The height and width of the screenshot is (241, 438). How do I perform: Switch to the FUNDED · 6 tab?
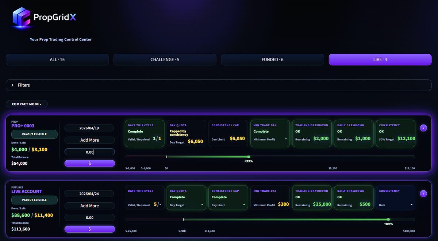pos(272,60)
